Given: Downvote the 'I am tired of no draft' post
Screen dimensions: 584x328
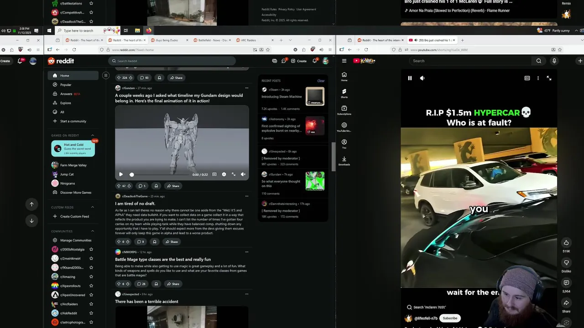Looking at the screenshot, I should pyautogui.click(x=128, y=242).
